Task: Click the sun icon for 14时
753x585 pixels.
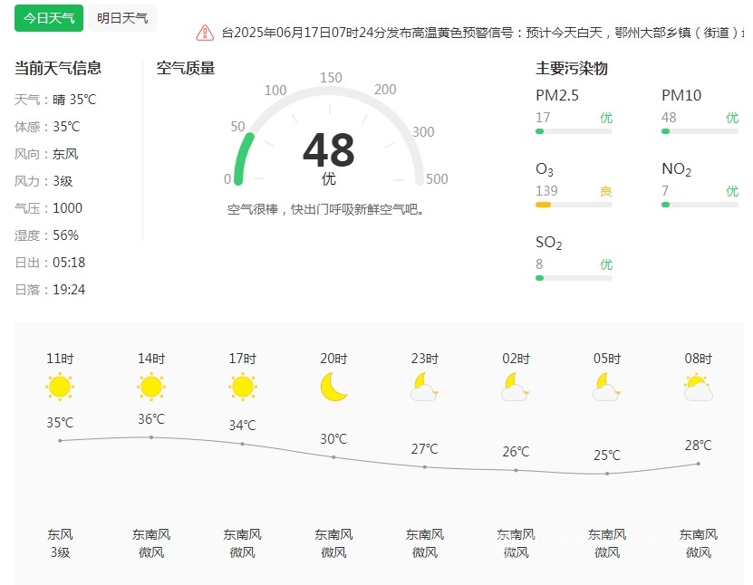Action: (x=151, y=387)
